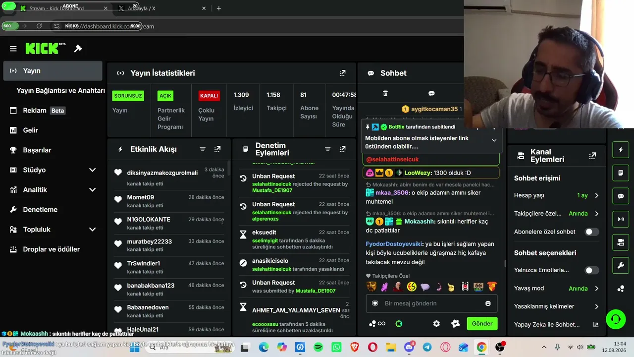The height and width of the screenshot is (357, 634).
Task: Select the chat bubble shortcut in right rail
Action: (x=621, y=196)
